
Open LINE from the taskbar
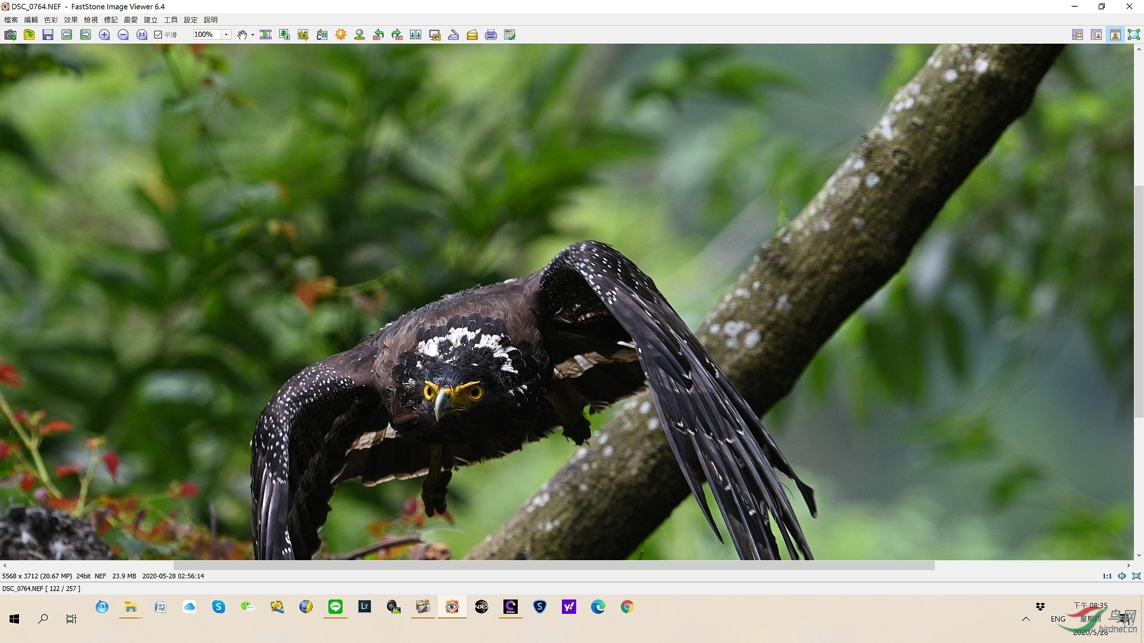335,607
